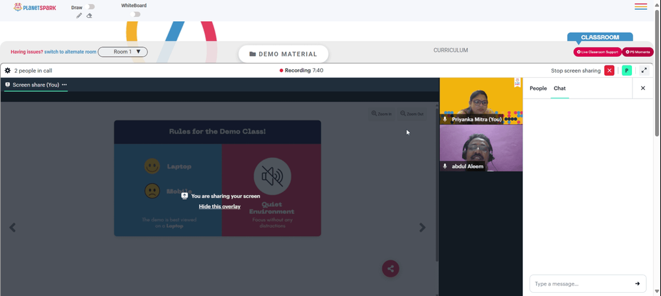Click abdul Aleem's microphone icon
661x296 pixels.
pyautogui.click(x=445, y=166)
